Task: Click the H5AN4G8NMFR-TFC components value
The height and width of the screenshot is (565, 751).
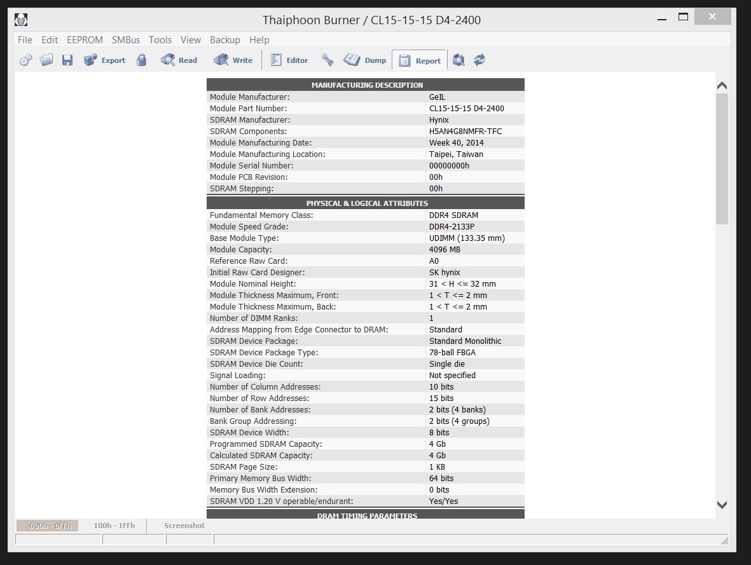Action: 465,131
